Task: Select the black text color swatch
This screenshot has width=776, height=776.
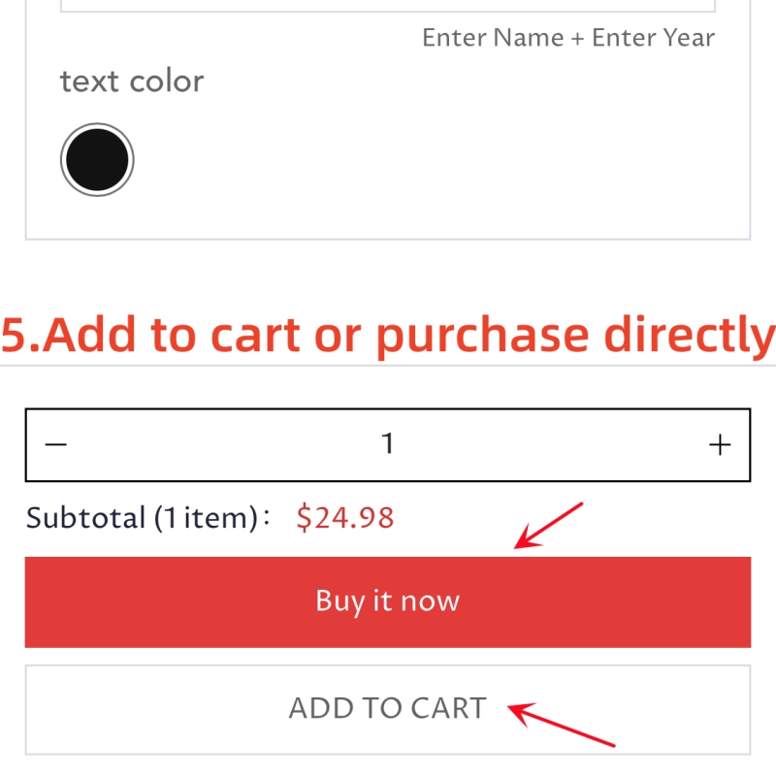Action: (x=97, y=160)
